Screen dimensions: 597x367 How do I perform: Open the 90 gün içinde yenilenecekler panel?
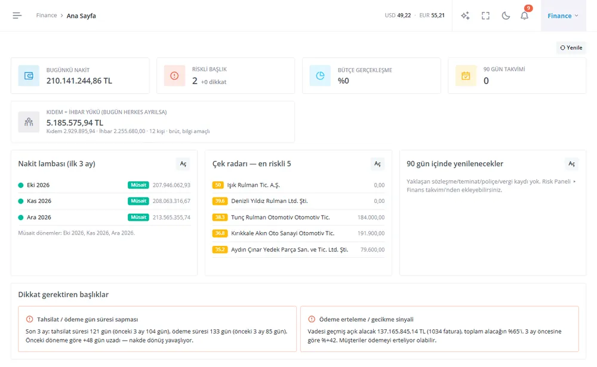571,164
